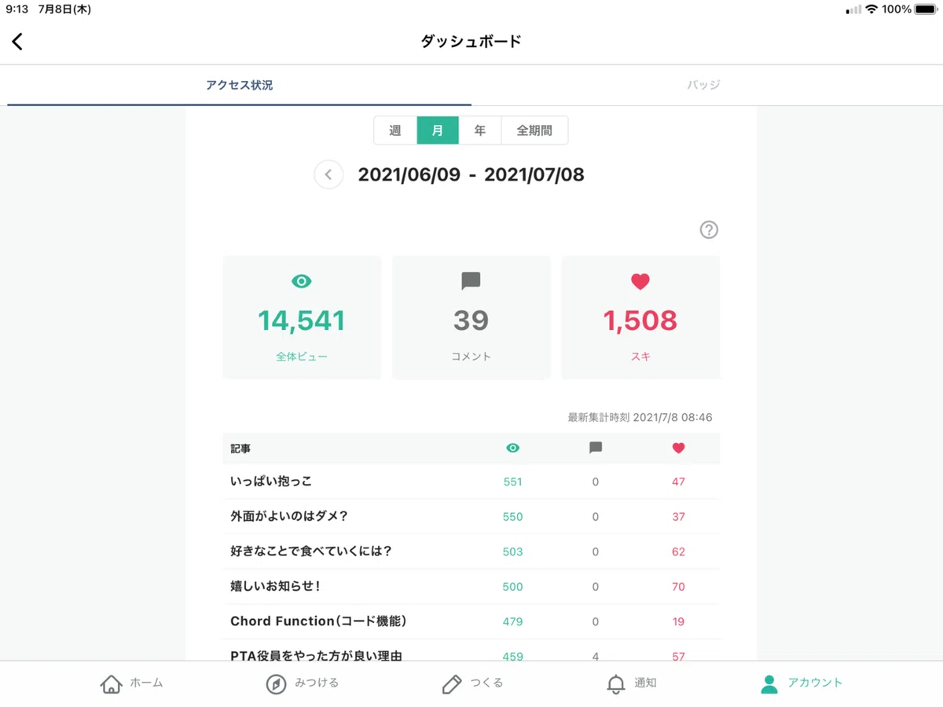The image size is (943, 707).
Task: Tap the battery status indicator
Action: coord(924,9)
